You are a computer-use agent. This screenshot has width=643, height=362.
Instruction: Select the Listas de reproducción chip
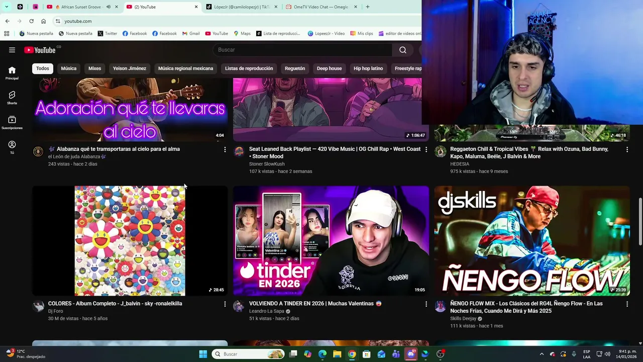[249, 68]
